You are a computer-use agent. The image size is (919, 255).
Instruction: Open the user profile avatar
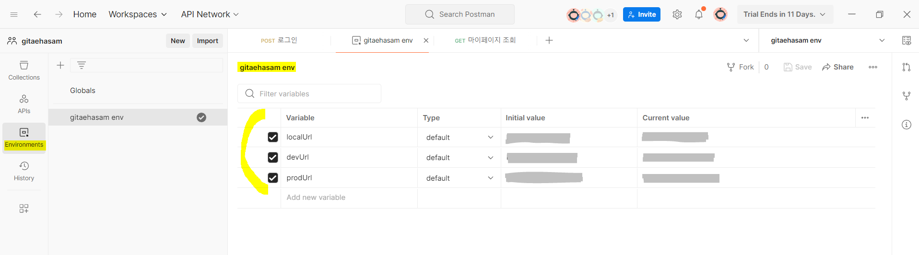(x=720, y=14)
